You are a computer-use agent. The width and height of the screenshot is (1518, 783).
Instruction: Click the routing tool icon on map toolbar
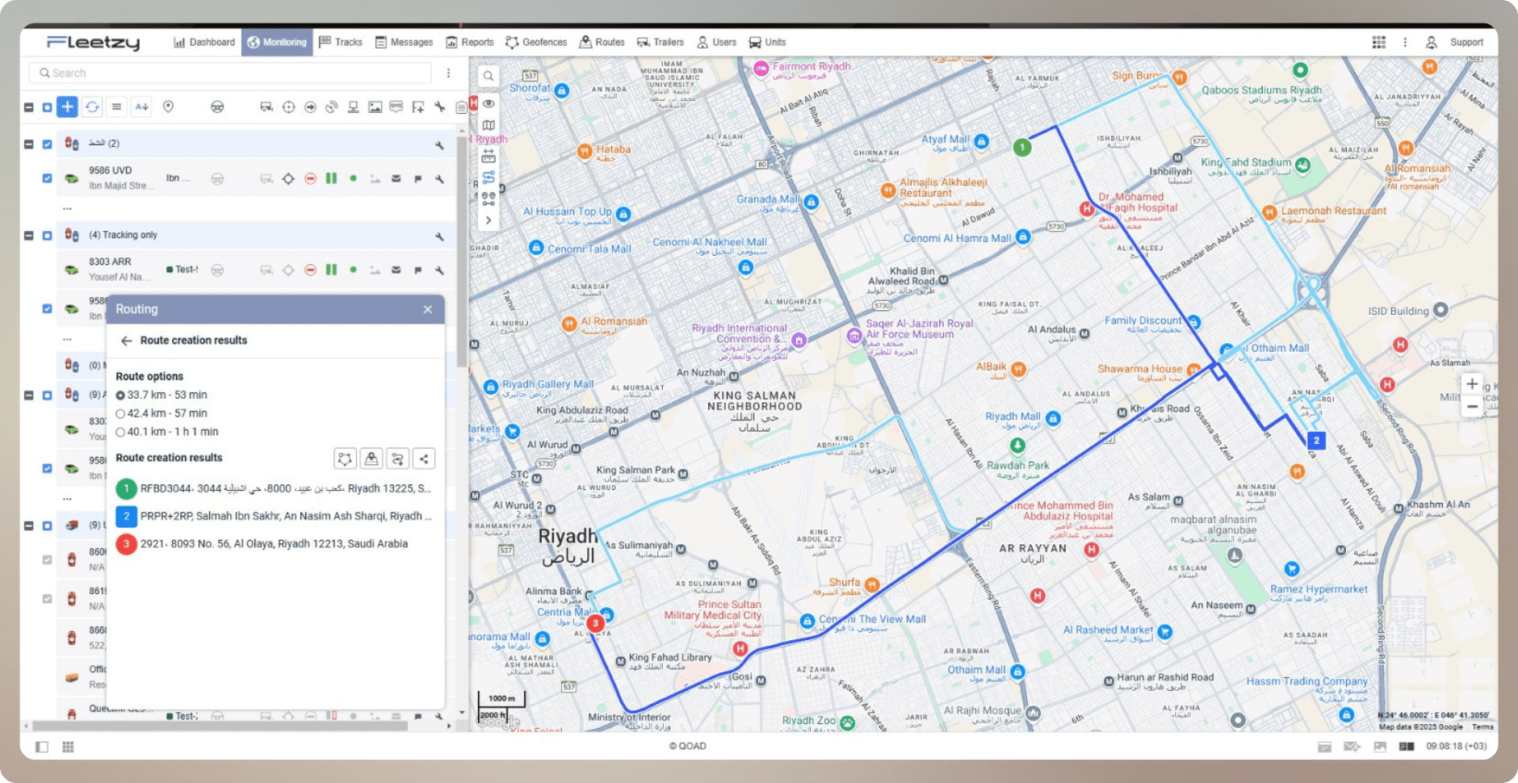pos(489,177)
